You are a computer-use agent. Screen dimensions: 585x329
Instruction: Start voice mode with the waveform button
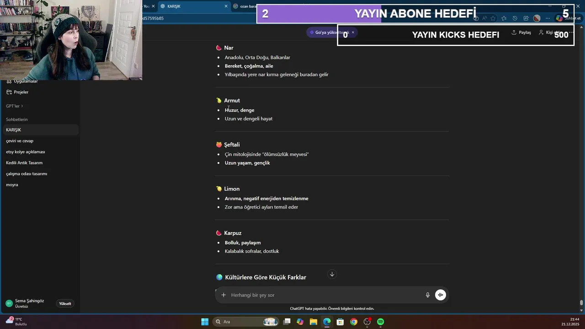pyautogui.click(x=441, y=295)
